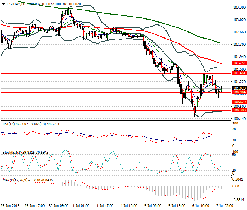Select the current price label 101.020

point(239,88)
